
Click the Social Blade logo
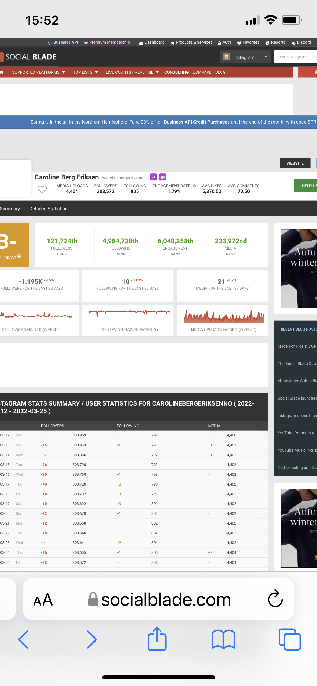point(28,57)
